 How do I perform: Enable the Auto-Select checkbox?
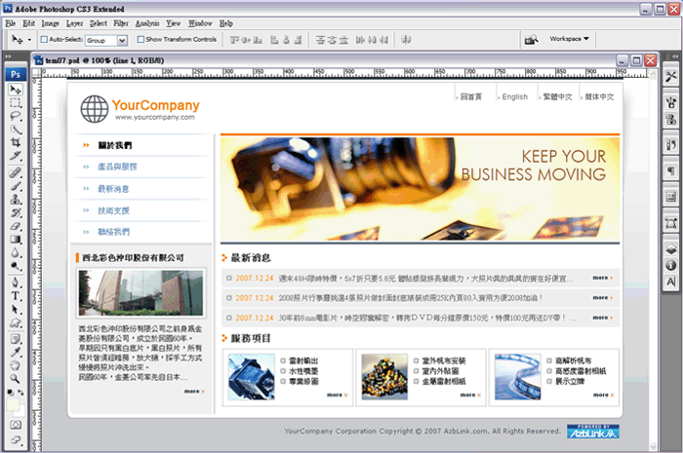tap(43, 40)
